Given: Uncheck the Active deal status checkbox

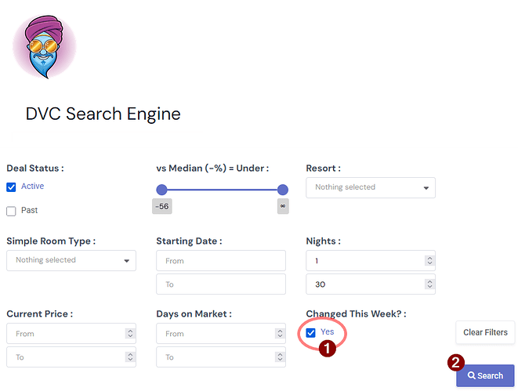Looking at the screenshot, I should coord(11,186).
